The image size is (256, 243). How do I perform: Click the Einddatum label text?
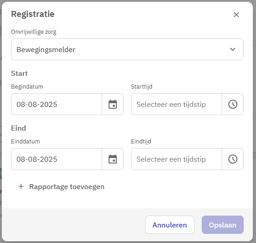pyautogui.click(x=26, y=141)
